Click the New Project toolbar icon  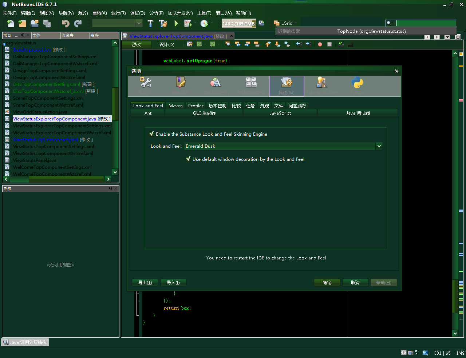(23, 24)
